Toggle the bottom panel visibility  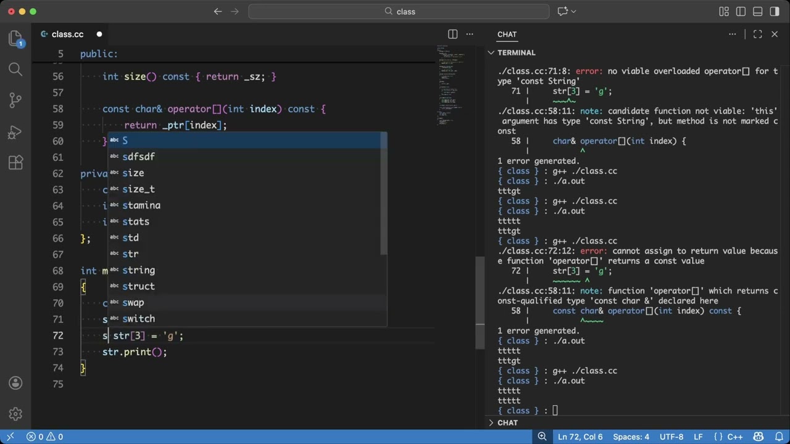click(757, 11)
